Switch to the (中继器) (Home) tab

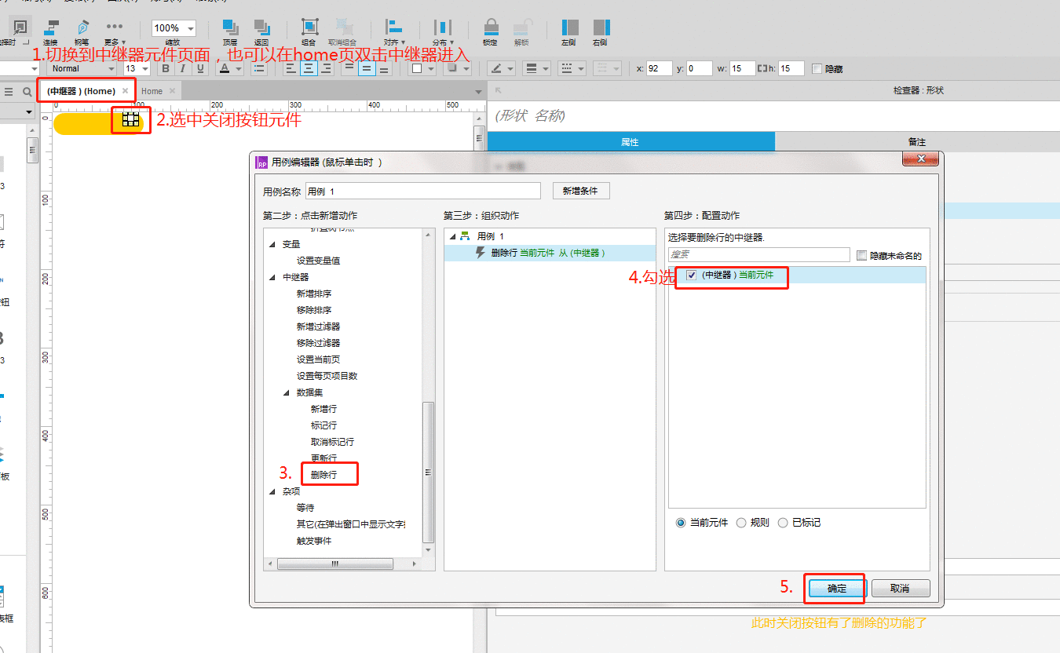click(81, 91)
